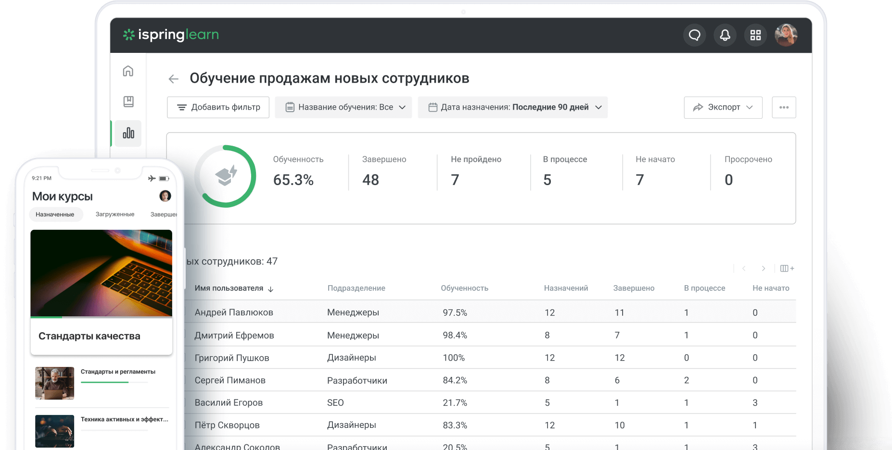The width and height of the screenshot is (892, 450).
Task: Click the 100% value for Григорий Пушков
Action: click(x=454, y=358)
